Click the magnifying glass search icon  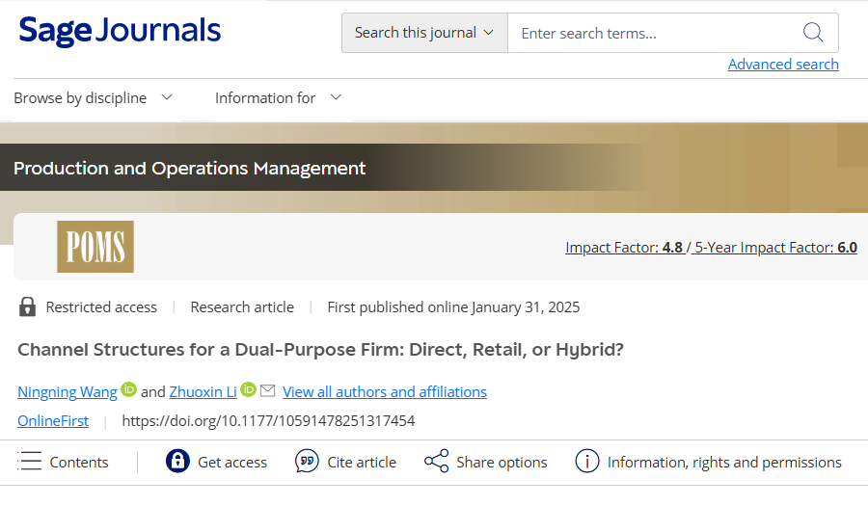pos(813,33)
